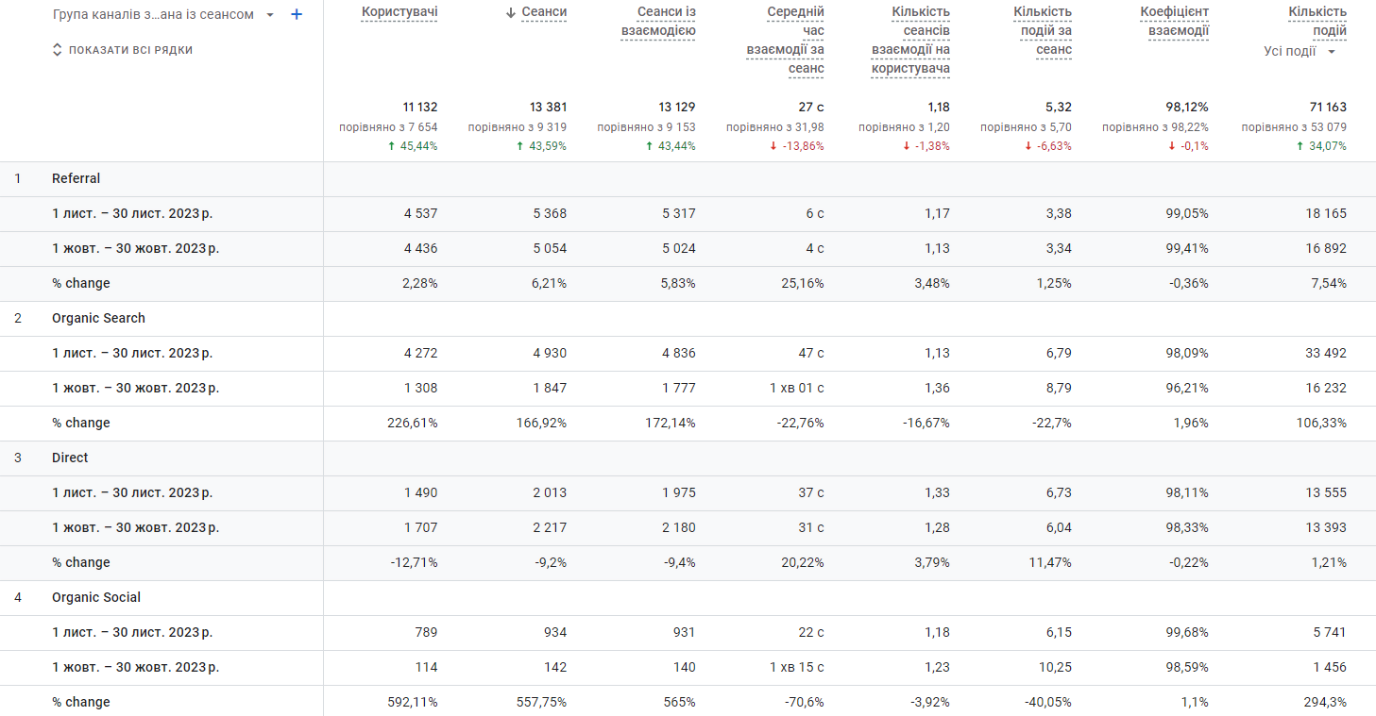Click the Кількість подій column header
This screenshot has width=1376, height=716.
1317,21
